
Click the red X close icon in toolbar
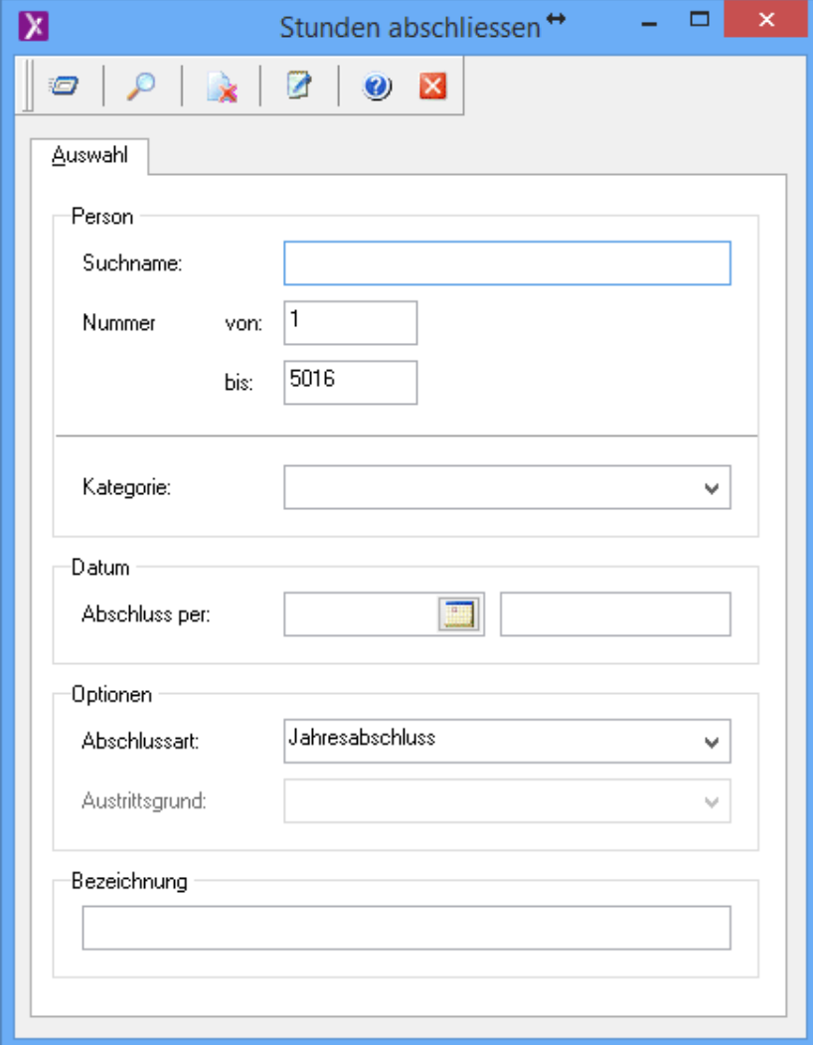pyautogui.click(x=432, y=87)
